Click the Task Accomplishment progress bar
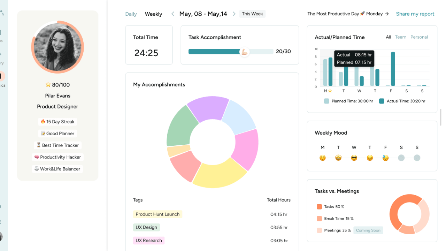 [x=231, y=51]
